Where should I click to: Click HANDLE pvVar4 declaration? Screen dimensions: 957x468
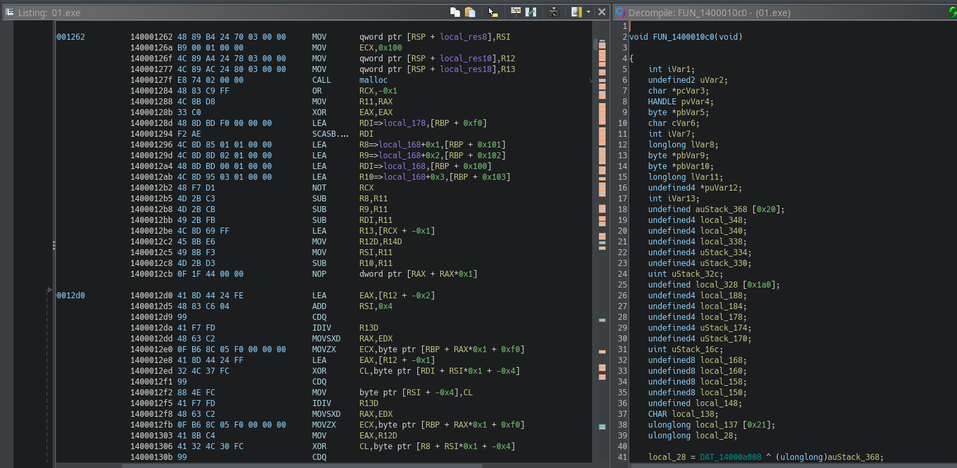coord(681,102)
